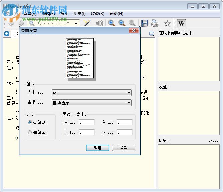
Task: Open the 搜索 menu
Action: (x=64, y=14)
